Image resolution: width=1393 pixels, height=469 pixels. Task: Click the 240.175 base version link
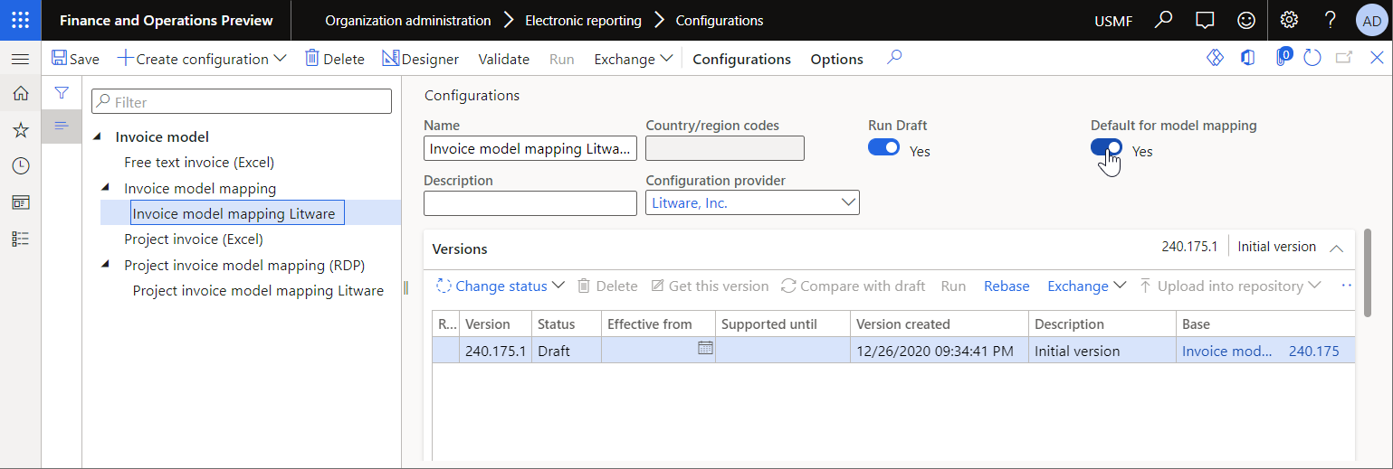tap(1313, 351)
